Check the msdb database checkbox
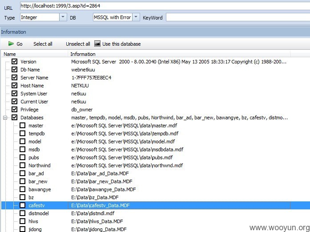The image size is (310, 232). (23, 149)
